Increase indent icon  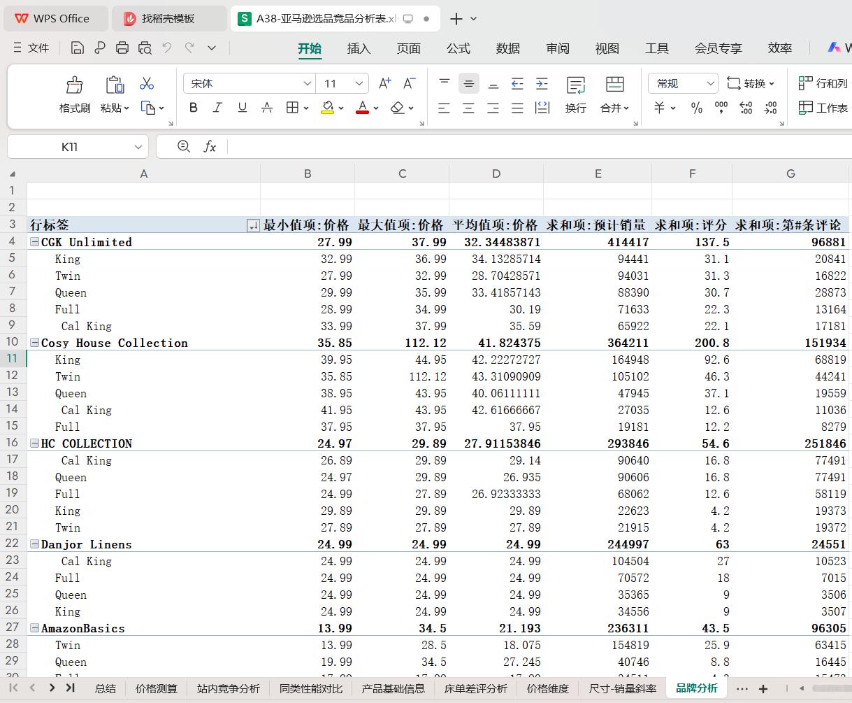(x=542, y=83)
